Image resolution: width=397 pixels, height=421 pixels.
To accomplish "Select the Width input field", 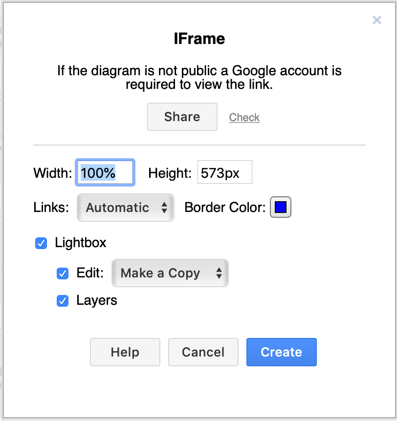I will [105, 172].
